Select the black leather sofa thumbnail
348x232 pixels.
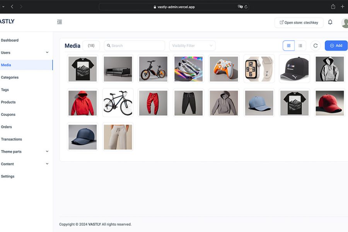tap(118, 69)
